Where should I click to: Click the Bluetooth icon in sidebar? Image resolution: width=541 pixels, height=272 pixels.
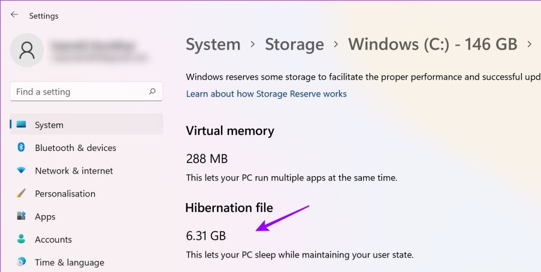(22, 148)
